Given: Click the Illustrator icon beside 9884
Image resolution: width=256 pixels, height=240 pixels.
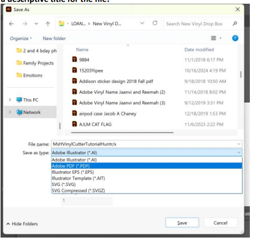Looking at the screenshot, I should pyautogui.click(x=75, y=60).
